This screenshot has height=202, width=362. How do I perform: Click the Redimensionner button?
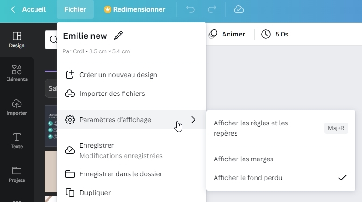click(x=135, y=9)
